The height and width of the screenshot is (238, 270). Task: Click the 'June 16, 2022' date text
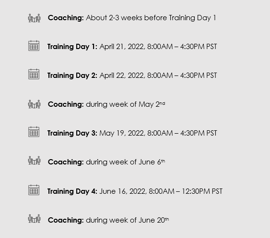pyautogui.click(x=123, y=191)
